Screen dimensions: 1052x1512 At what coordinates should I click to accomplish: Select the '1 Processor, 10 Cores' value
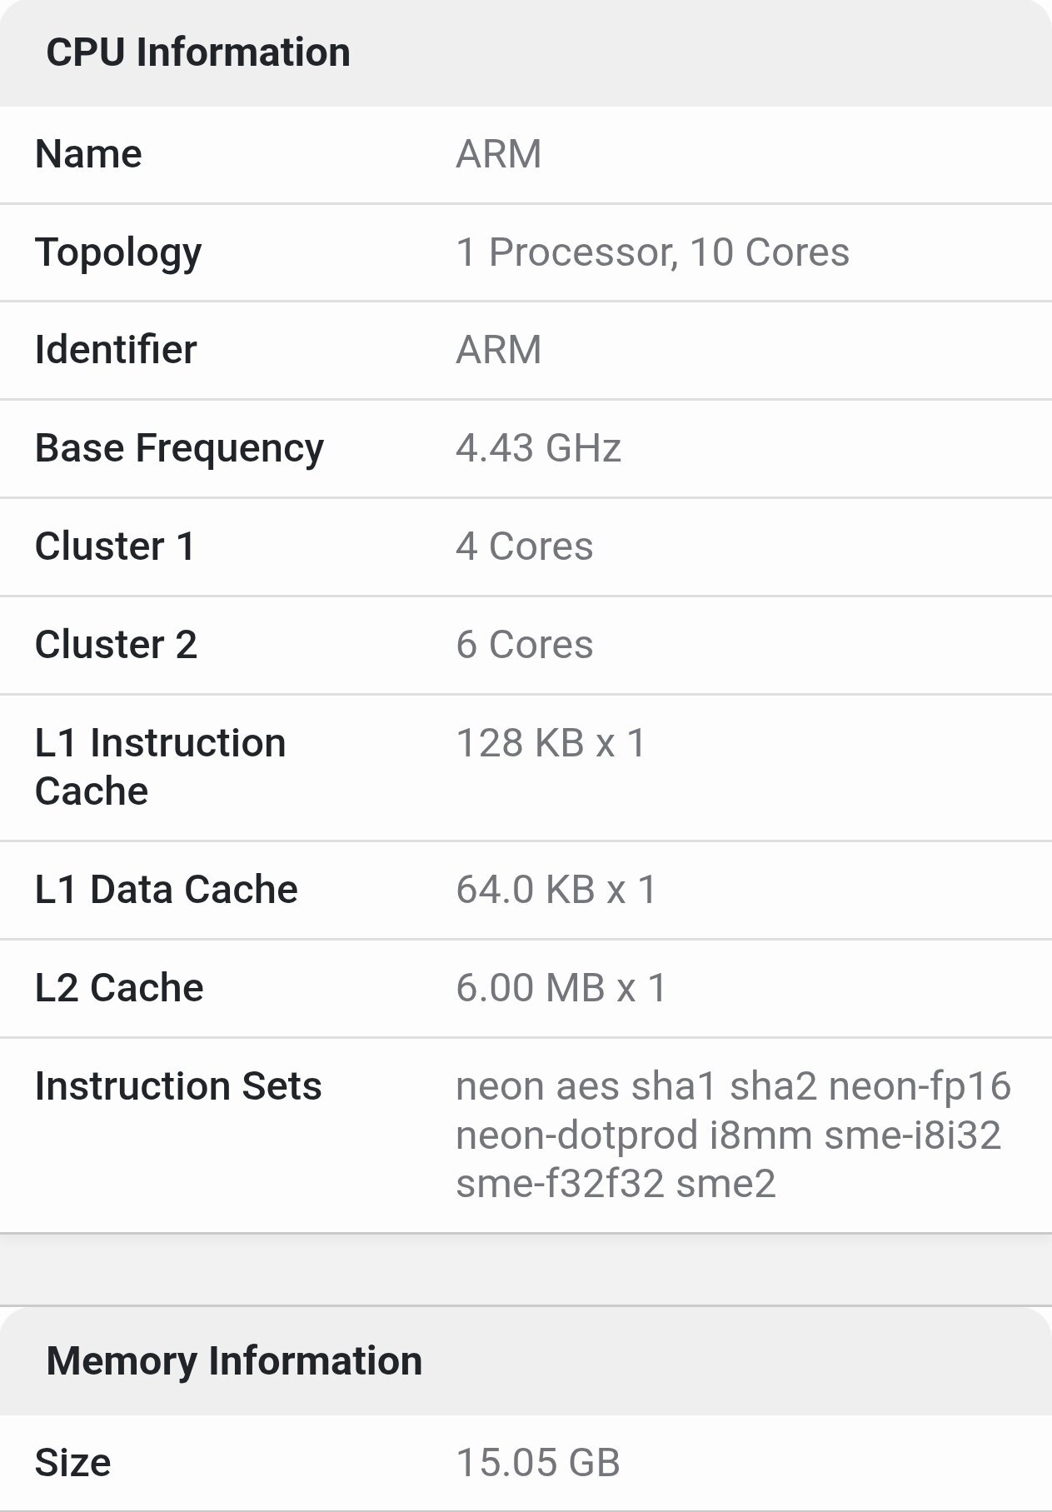coord(652,252)
